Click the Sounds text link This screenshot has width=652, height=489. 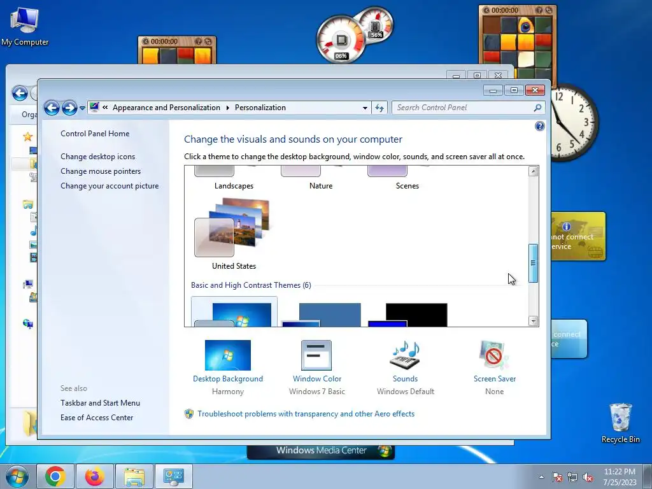coord(405,378)
